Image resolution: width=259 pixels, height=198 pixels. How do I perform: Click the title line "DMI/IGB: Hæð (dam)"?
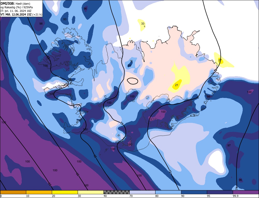pyautogui.click(x=16, y=3)
